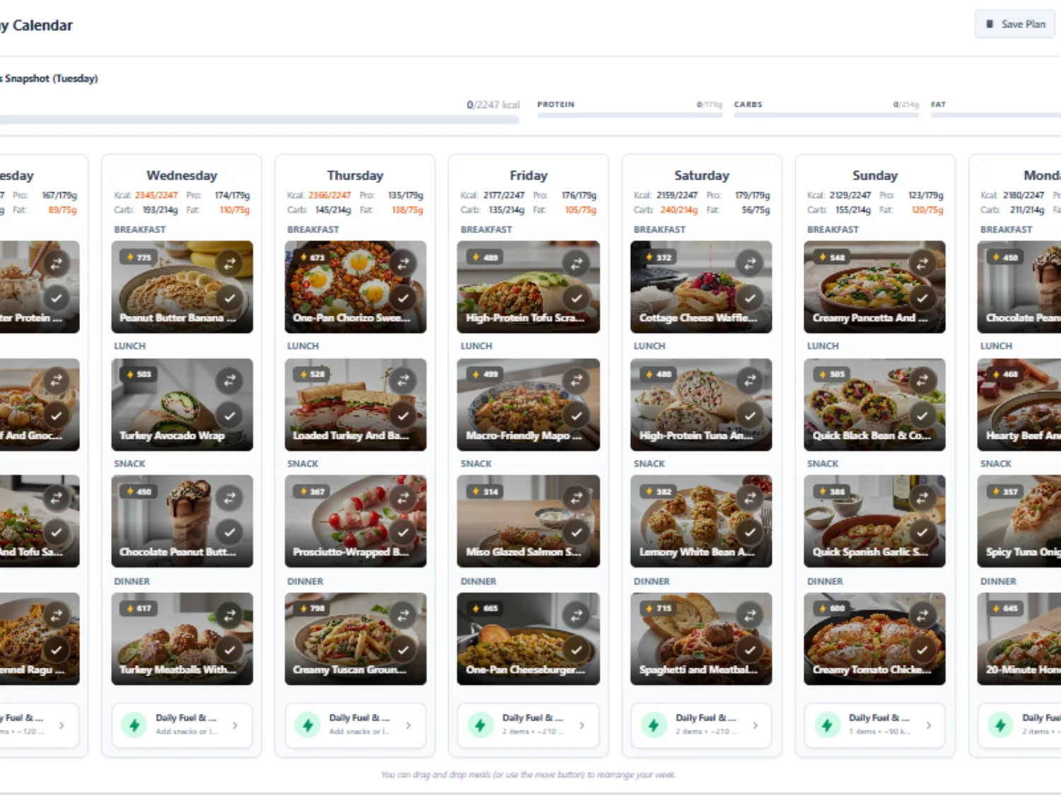Click the 715 calorie badge on Saturday dinner
This screenshot has height=795, width=1061.
[x=658, y=608]
